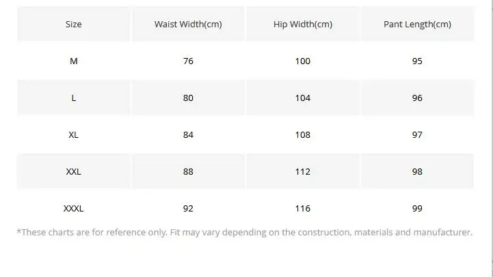Click the XL size cell
The image size is (493, 277).
(74, 134)
